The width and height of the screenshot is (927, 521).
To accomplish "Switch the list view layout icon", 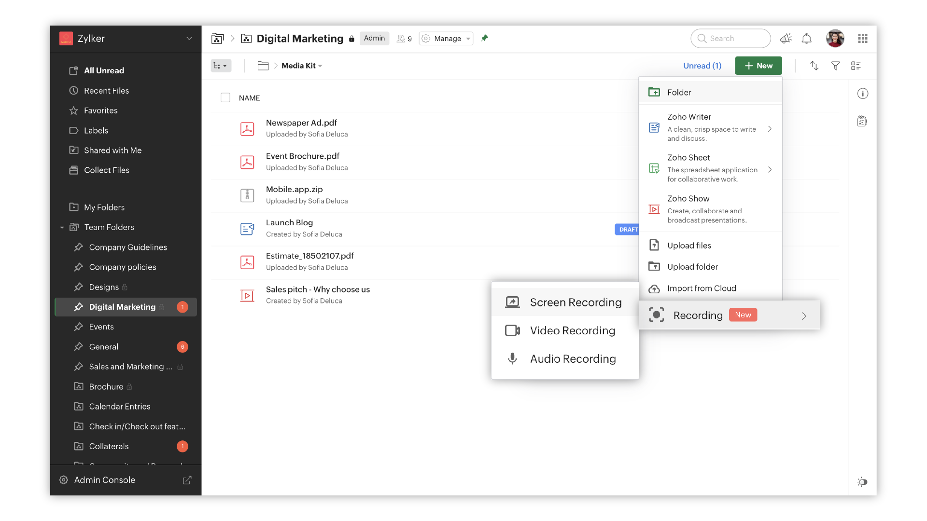I will point(856,66).
